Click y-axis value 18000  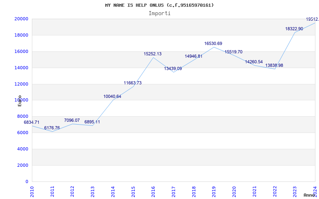coord(22,35)
